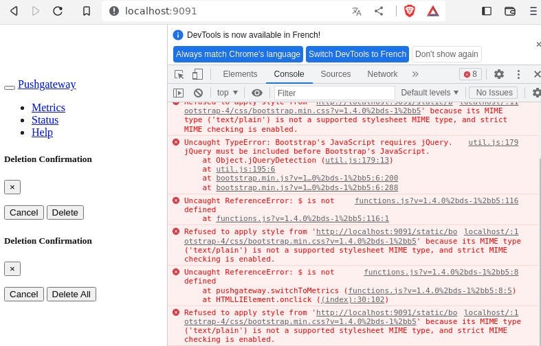Open Brave Rewards triangle icon
The width and height of the screenshot is (541, 346).
tap(432, 12)
